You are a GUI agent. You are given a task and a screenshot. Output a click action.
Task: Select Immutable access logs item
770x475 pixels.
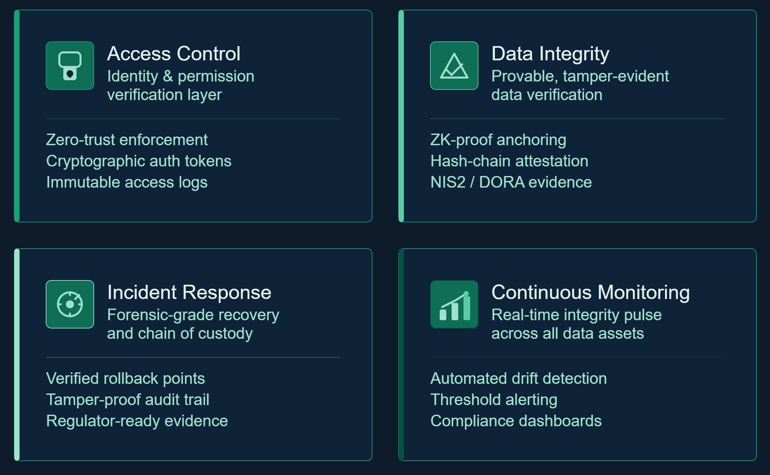pyautogui.click(x=127, y=182)
